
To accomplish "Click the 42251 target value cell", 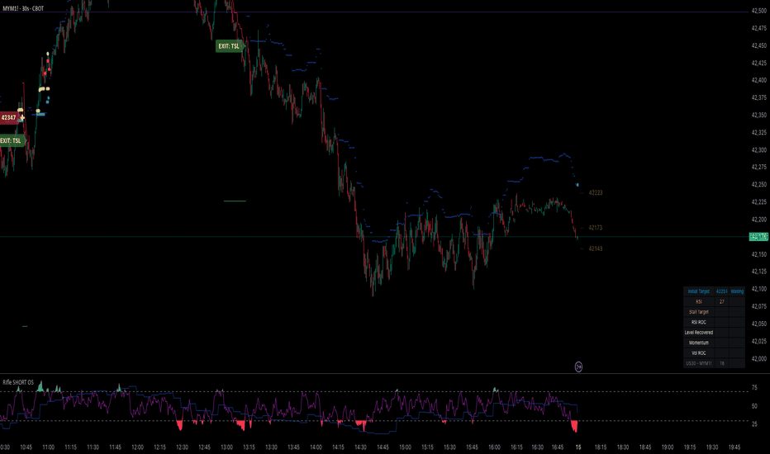I will coord(722,291).
